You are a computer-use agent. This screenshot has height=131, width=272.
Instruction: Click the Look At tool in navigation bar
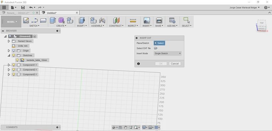coord(120,128)
